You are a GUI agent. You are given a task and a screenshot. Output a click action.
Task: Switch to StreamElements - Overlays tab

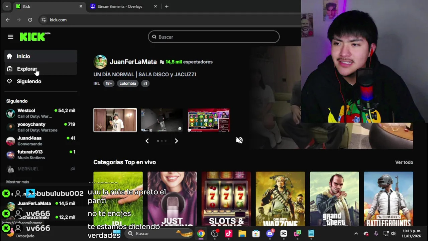click(120, 6)
